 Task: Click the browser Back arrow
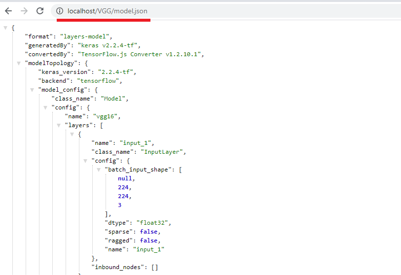[8, 11]
